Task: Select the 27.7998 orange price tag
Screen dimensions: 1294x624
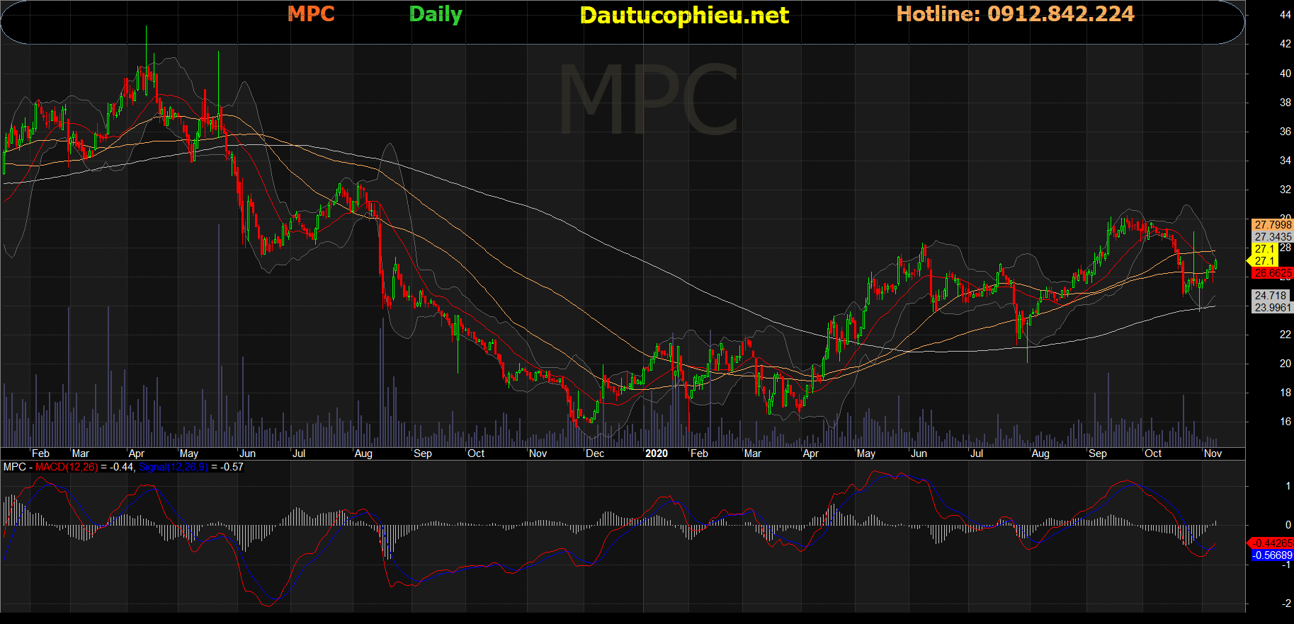Action: [x=1273, y=225]
